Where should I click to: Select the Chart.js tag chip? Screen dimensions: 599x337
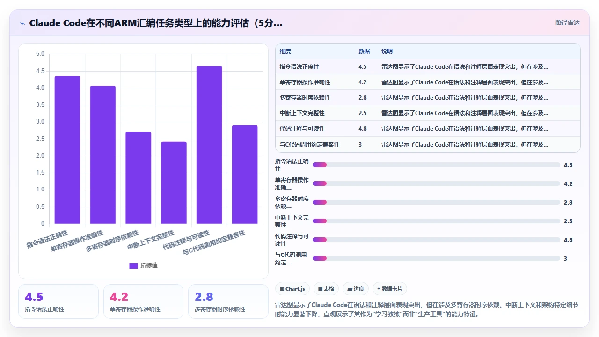click(292, 289)
